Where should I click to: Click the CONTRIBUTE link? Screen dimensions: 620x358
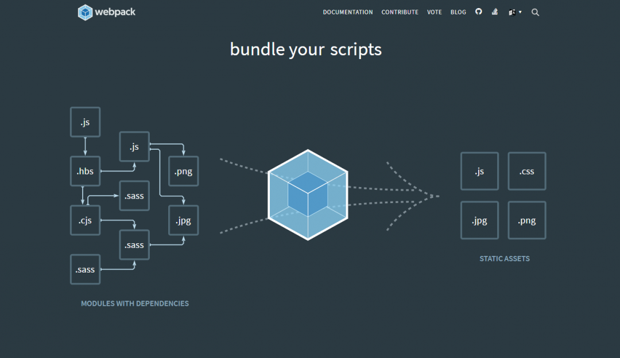400,11
